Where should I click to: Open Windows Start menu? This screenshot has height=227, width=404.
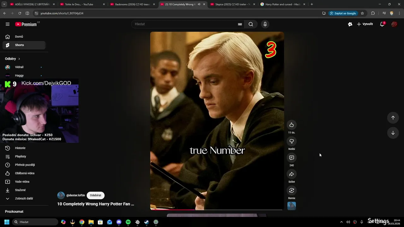pos(7,222)
